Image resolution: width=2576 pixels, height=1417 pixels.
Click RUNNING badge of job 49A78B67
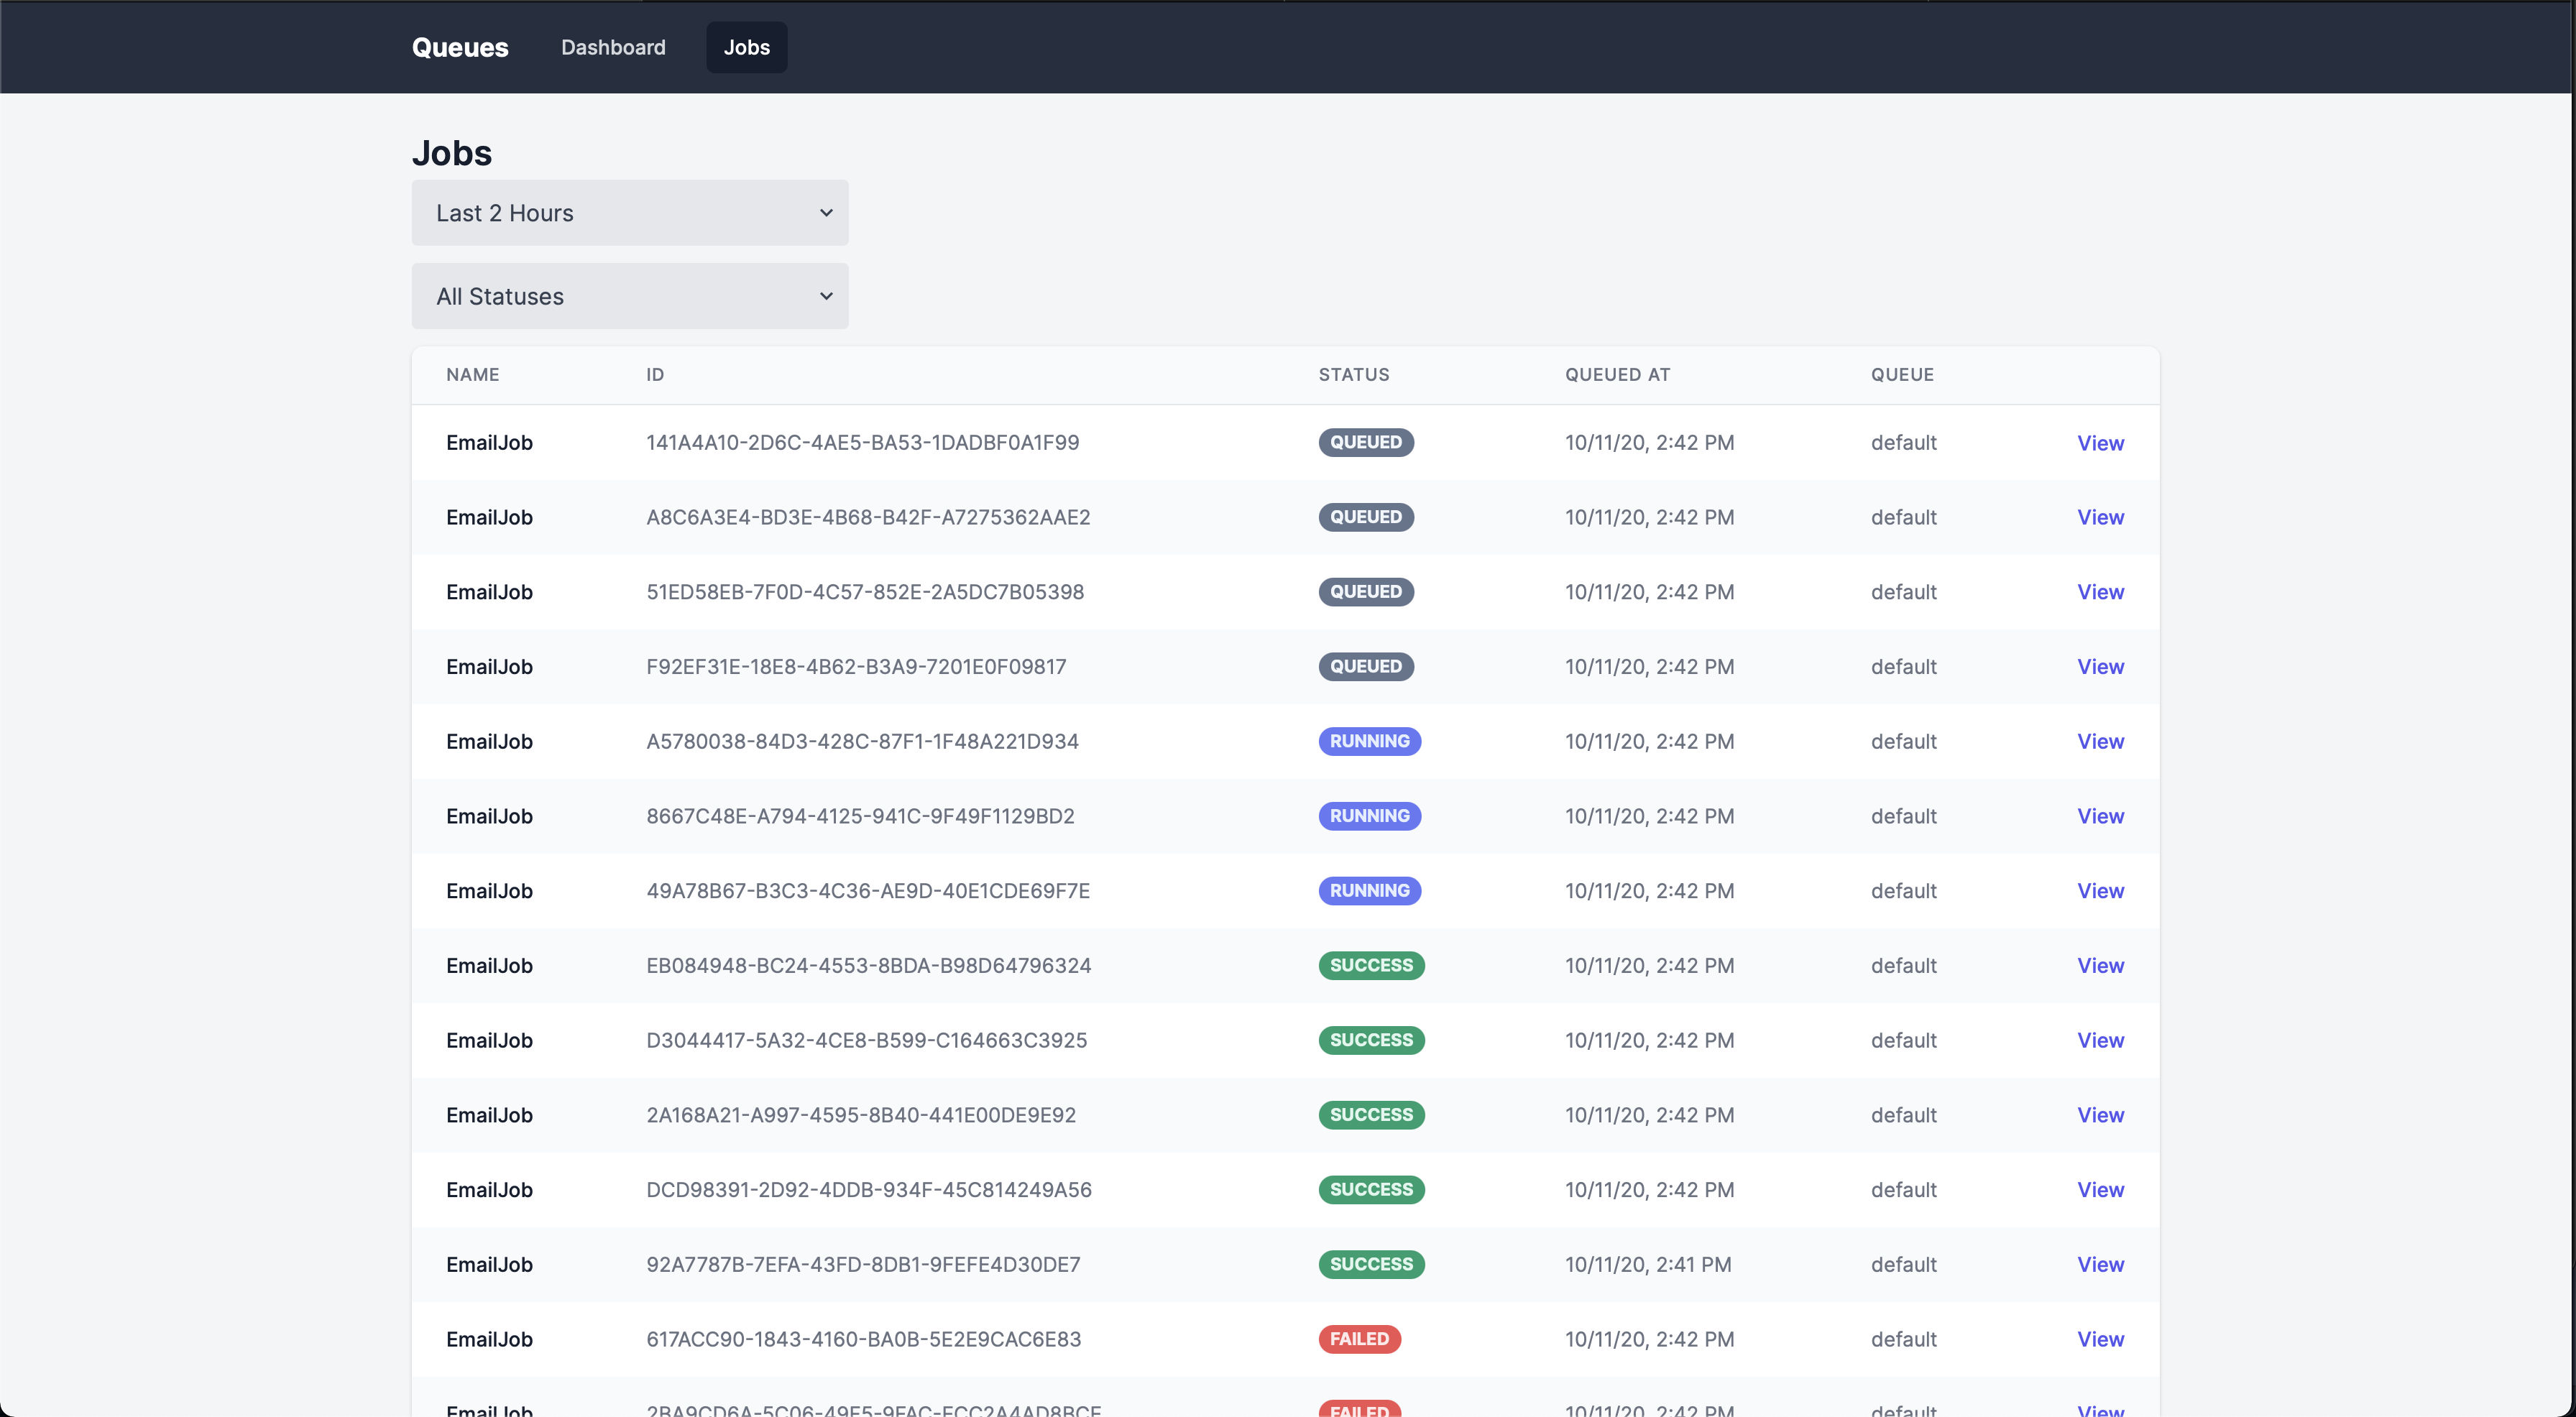coord(1369,891)
